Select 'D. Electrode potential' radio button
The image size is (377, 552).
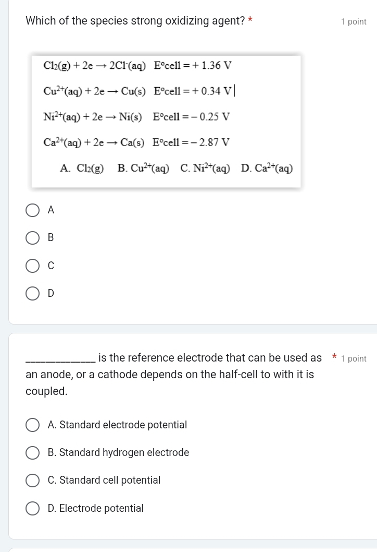33,508
